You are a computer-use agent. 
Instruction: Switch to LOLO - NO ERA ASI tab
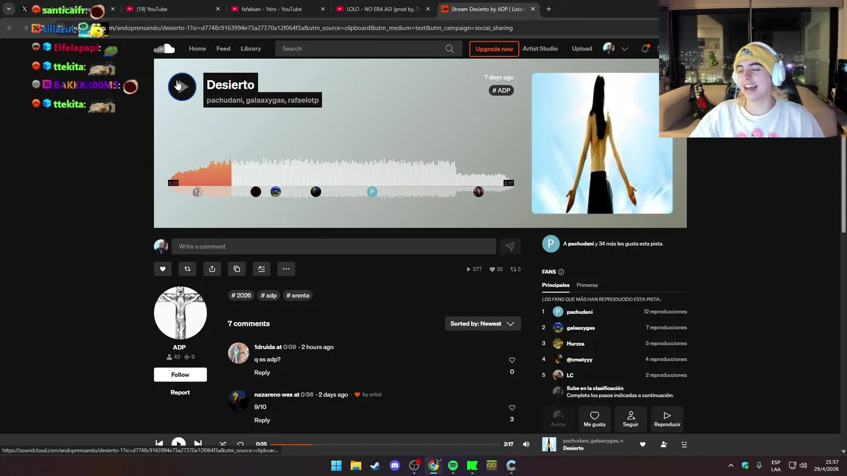(382, 9)
